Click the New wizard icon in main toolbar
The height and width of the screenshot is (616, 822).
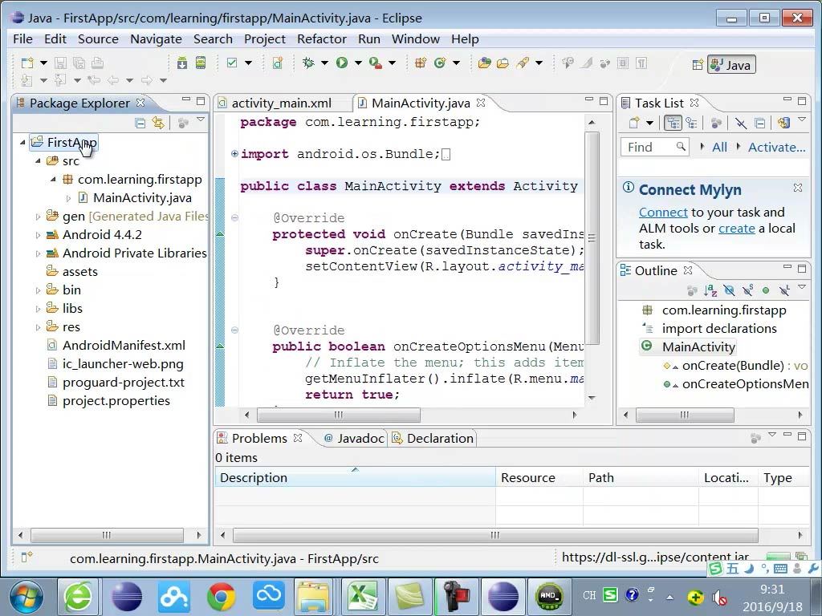click(27, 63)
